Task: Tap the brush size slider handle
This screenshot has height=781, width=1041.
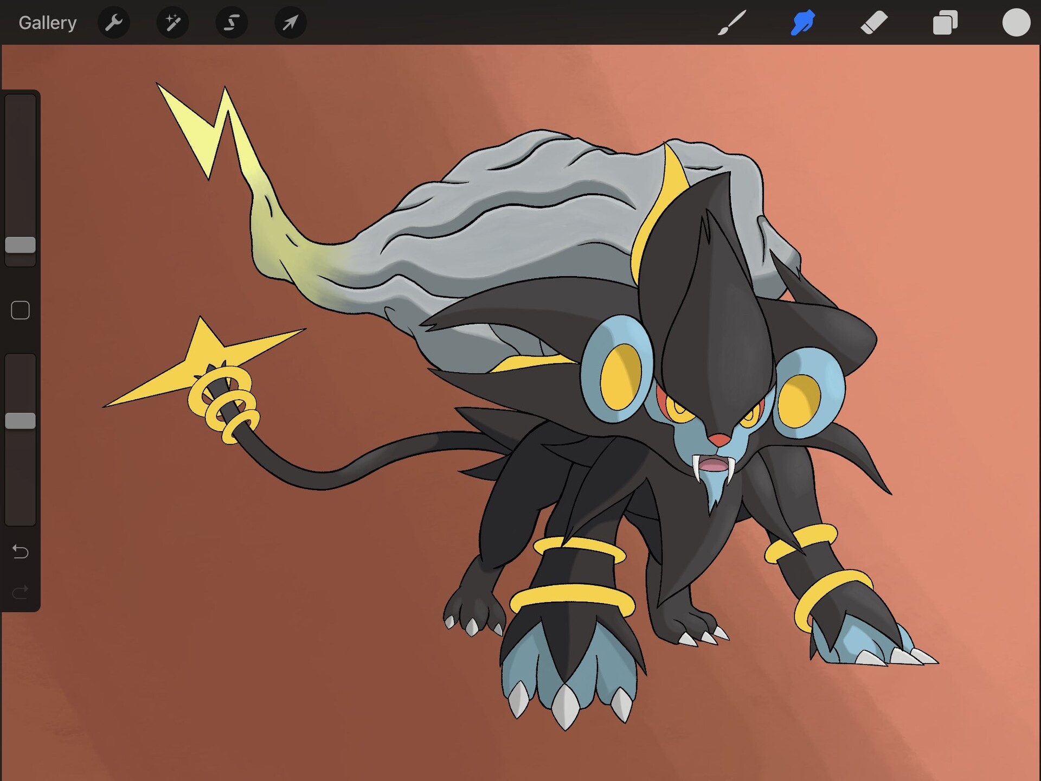Action: [21, 246]
